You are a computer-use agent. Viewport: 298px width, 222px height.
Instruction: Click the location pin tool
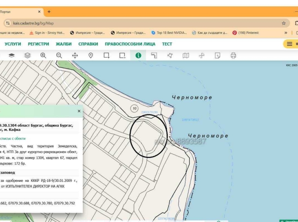pyautogui.click(x=90, y=56)
